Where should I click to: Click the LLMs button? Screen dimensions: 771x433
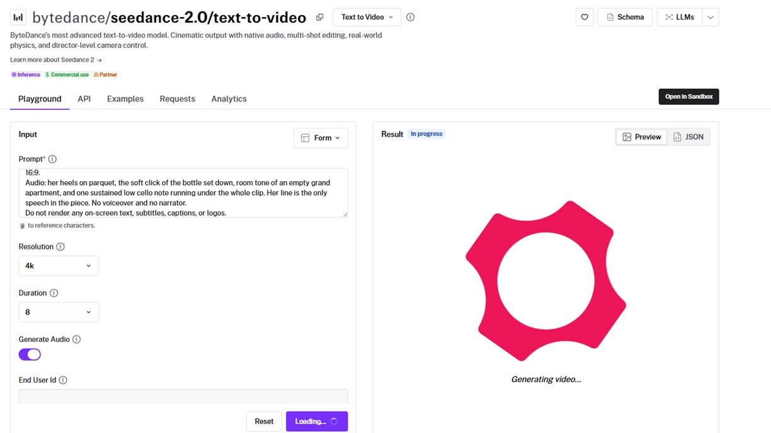pos(680,17)
